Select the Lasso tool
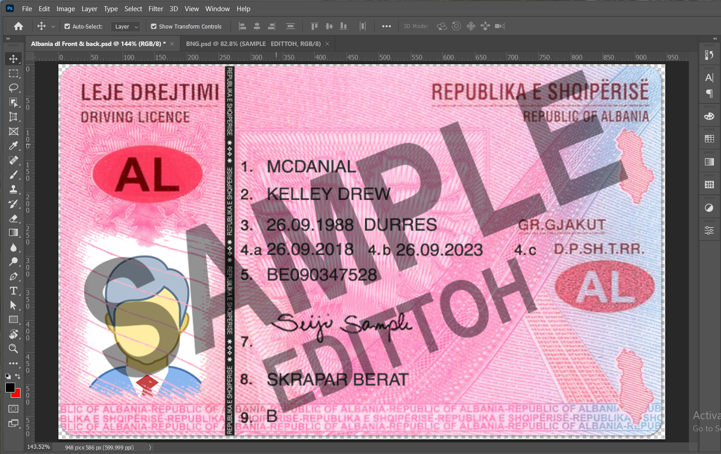 click(13, 88)
